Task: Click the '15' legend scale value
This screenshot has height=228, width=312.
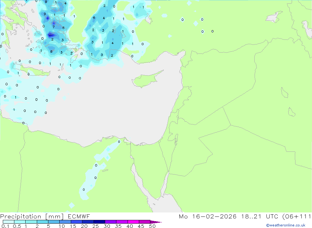Action: pyautogui.click(x=73, y=226)
